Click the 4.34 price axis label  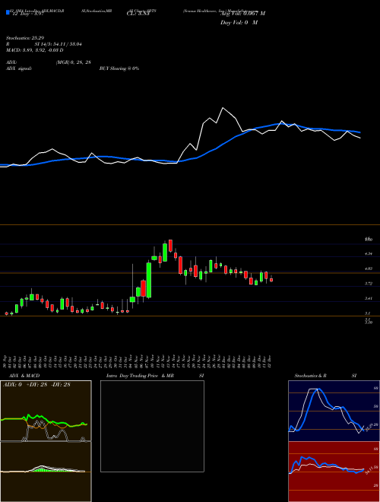[x=368, y=253]
